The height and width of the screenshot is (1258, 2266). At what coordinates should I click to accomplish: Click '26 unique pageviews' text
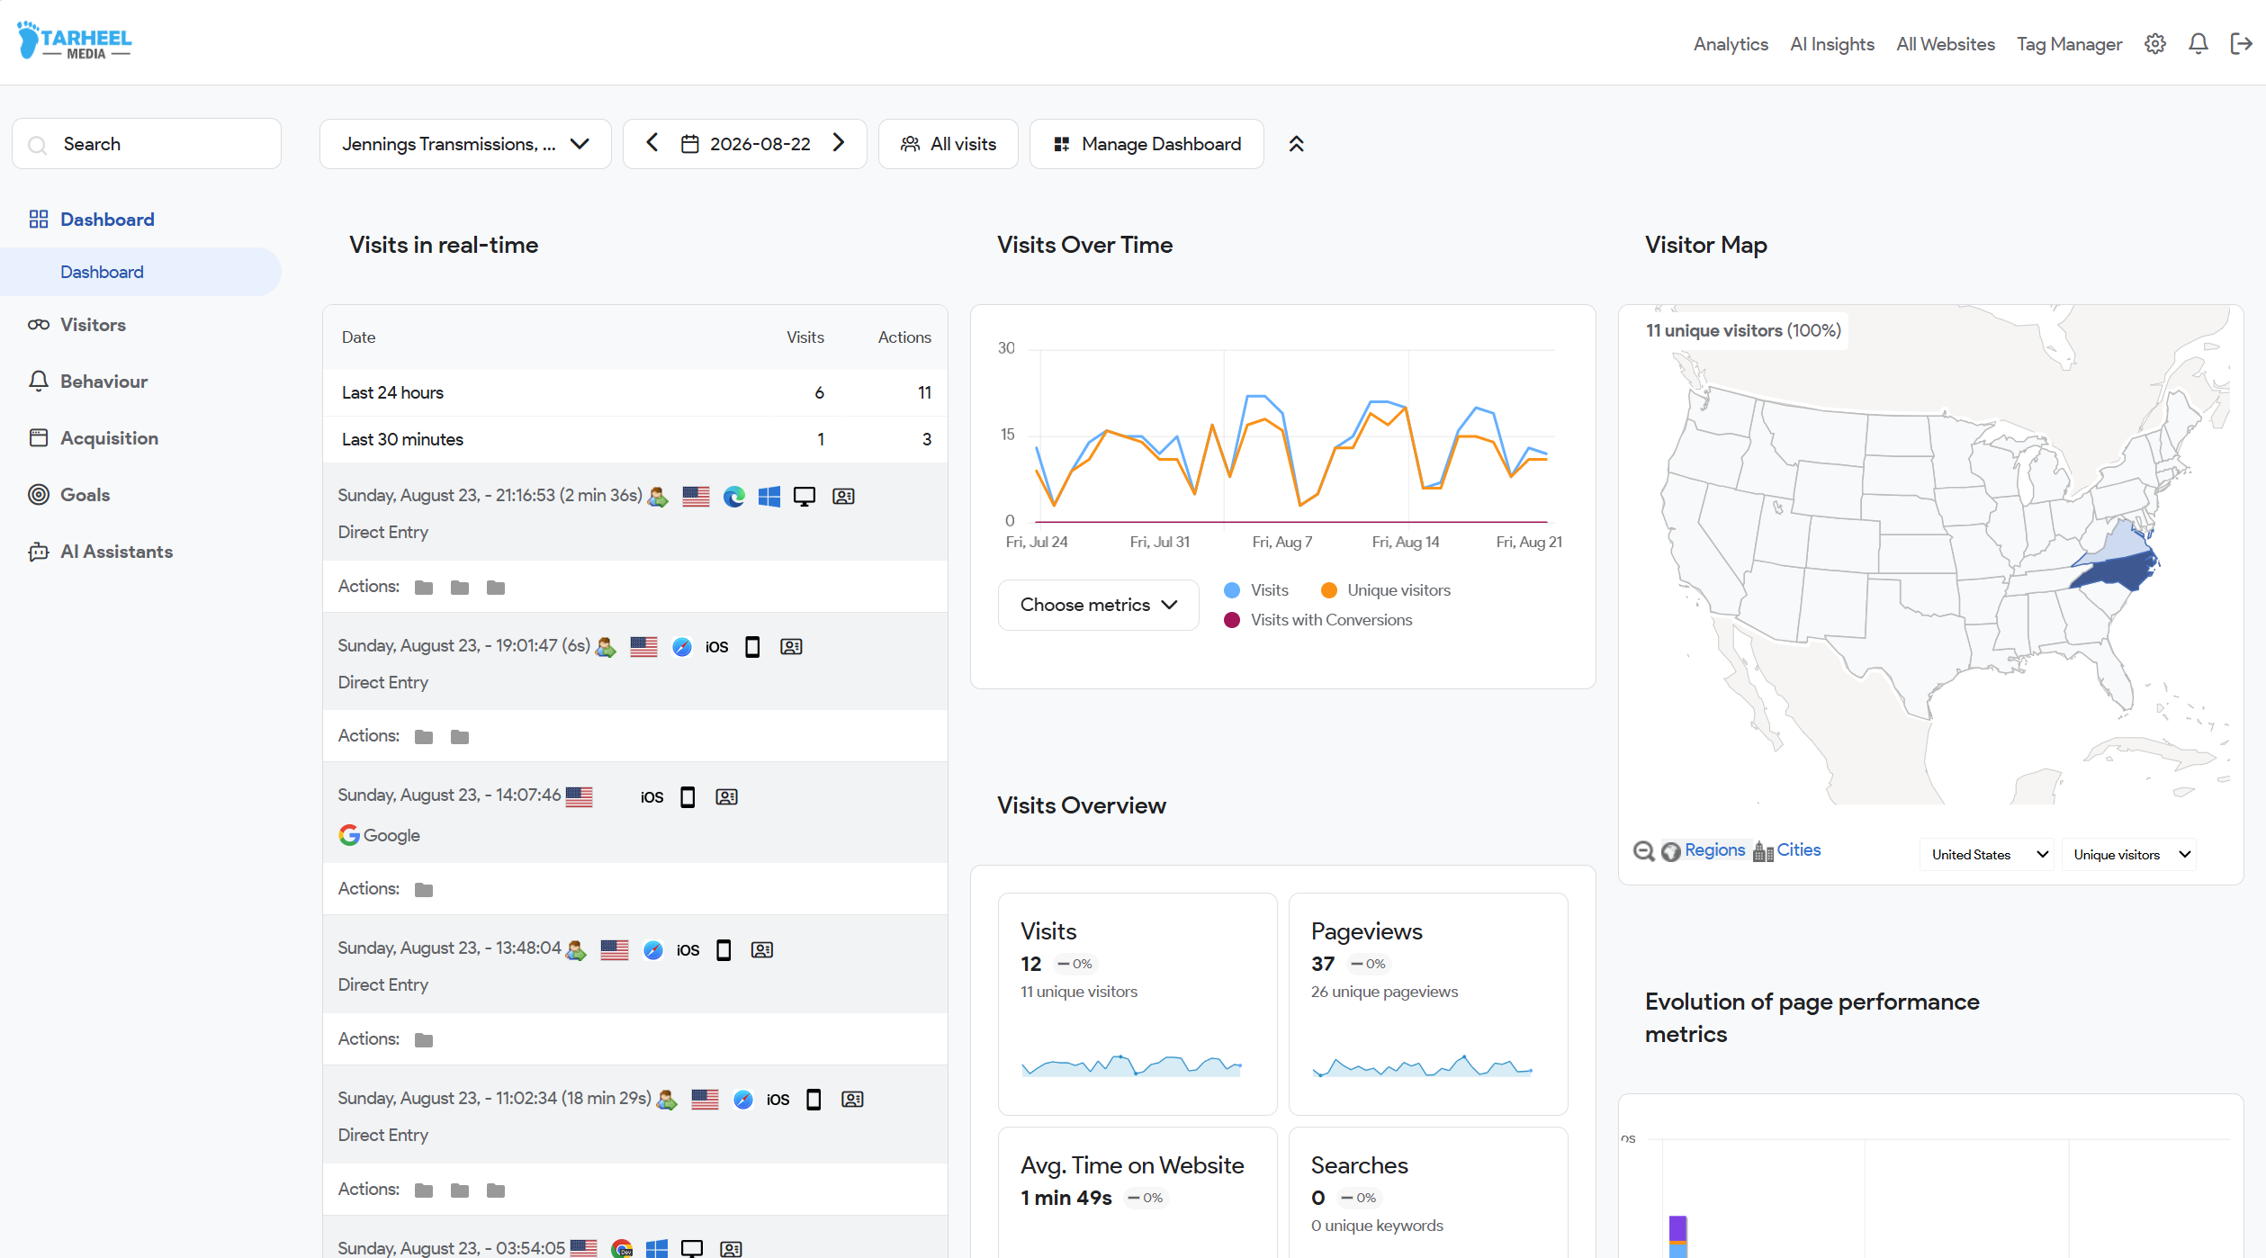point(1384,992)
